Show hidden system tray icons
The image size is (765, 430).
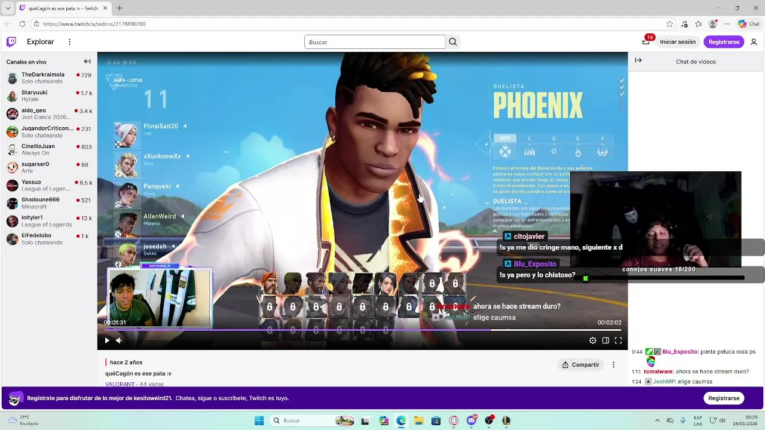657,420
